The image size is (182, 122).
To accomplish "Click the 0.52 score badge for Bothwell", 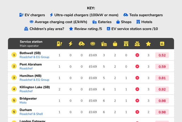I will tap(162, 55).
